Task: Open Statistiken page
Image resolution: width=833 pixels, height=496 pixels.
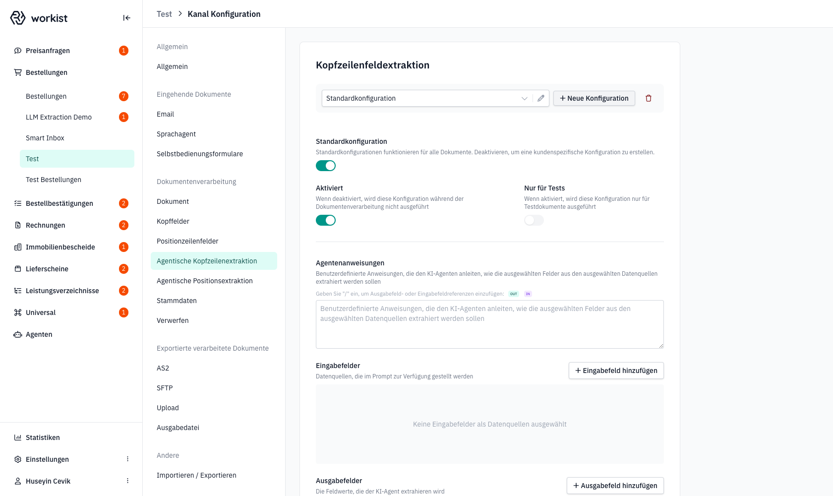Action: pyautogui.click(x=71, y=437)
